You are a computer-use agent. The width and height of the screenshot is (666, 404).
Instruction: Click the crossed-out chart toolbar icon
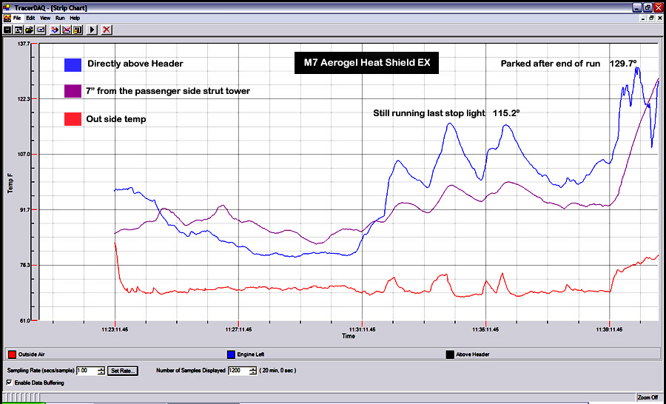[x=67, y=30]
